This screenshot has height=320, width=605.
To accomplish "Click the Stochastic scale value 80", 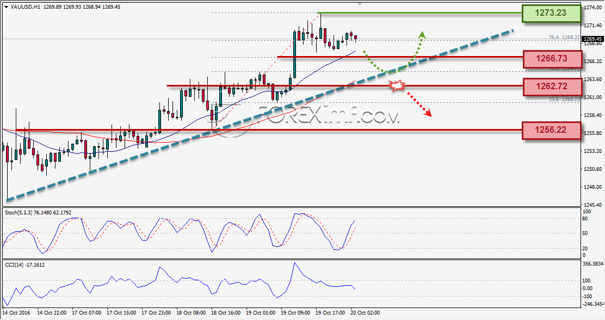I will (585, 219).
